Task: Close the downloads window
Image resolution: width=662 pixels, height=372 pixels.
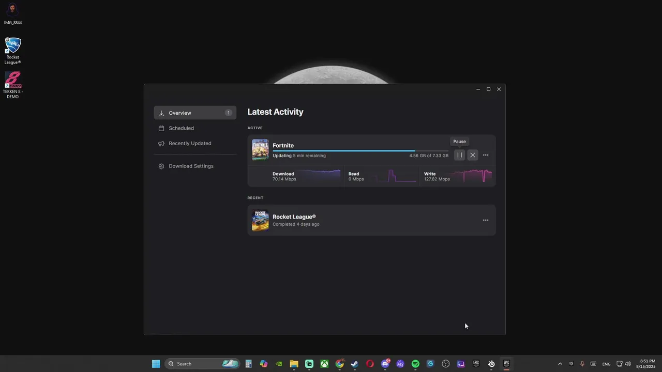Action: 499,89
